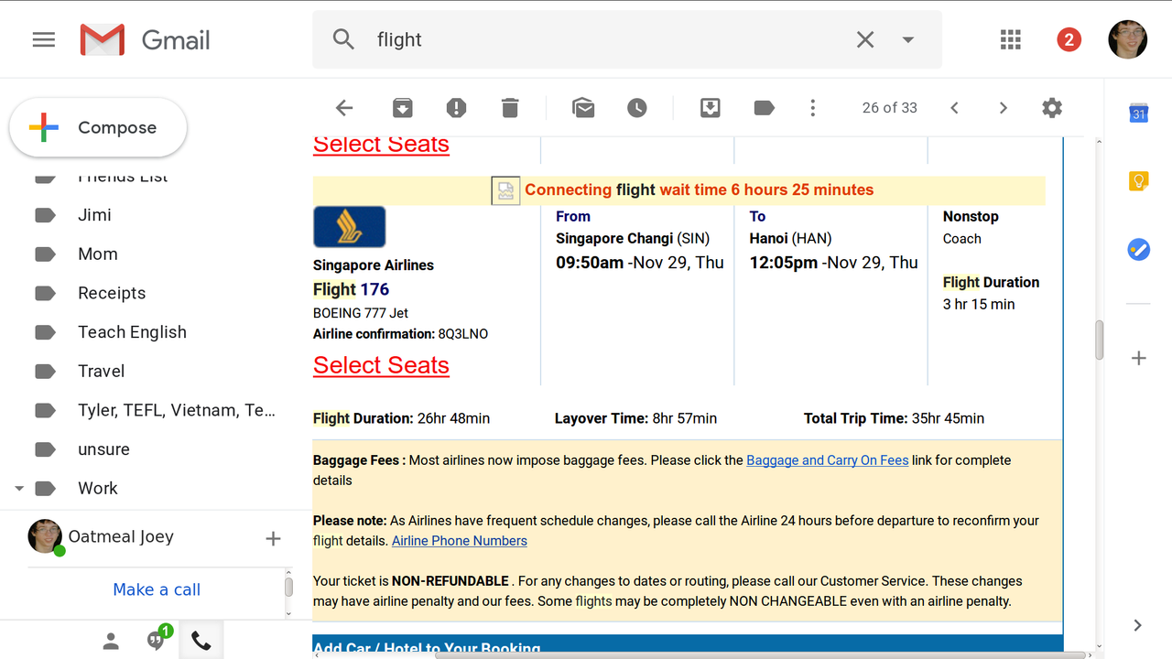Open the Travel label
Screen dimensions: 1172x659
point(101,372)
